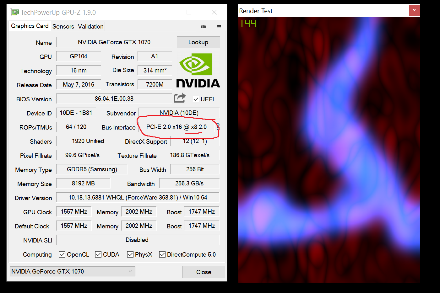Select the Graphics Card tab

[30, 26]
